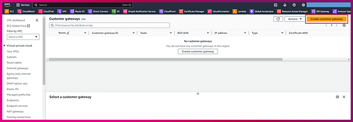Image resolution: width=353 pixels, height=122 pixels.
Task: Open details panel settings gear
Action: 337,97
